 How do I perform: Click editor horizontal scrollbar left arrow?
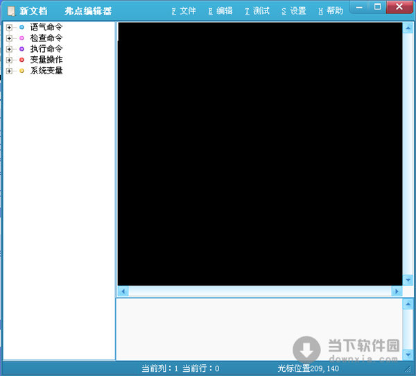pos(123,291)
